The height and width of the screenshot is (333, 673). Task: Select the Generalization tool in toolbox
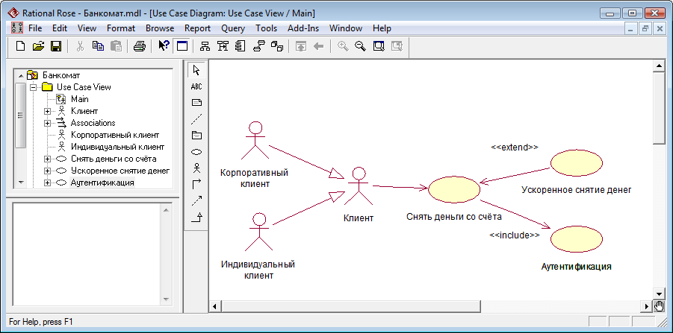click(x=196, y=218)
